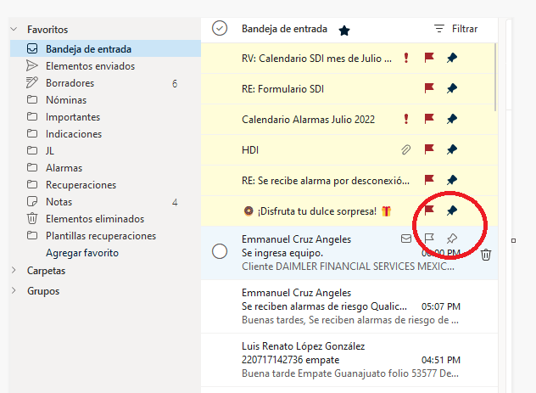The height and width of the screenshot is (393, 536).
Task: Expand the Grupos section
Action: [14, 291]
